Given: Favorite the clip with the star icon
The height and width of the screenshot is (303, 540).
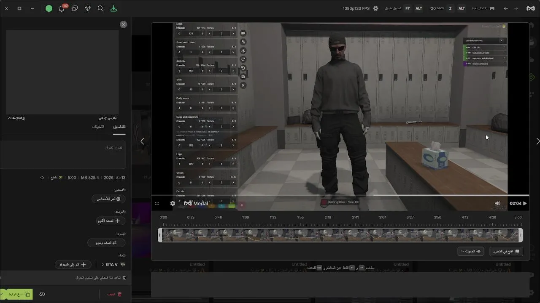Looking at the screenshot, I should point(42,178).
